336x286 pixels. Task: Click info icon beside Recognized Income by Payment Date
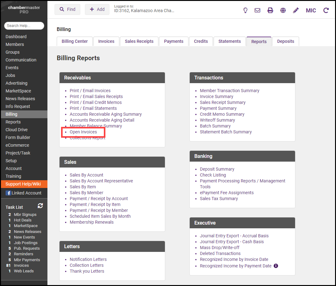point(276,266)
